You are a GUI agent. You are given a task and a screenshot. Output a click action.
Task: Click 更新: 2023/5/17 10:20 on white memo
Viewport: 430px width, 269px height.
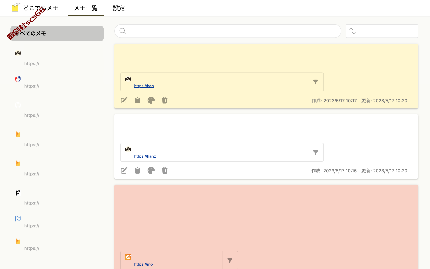pos(384,171)
